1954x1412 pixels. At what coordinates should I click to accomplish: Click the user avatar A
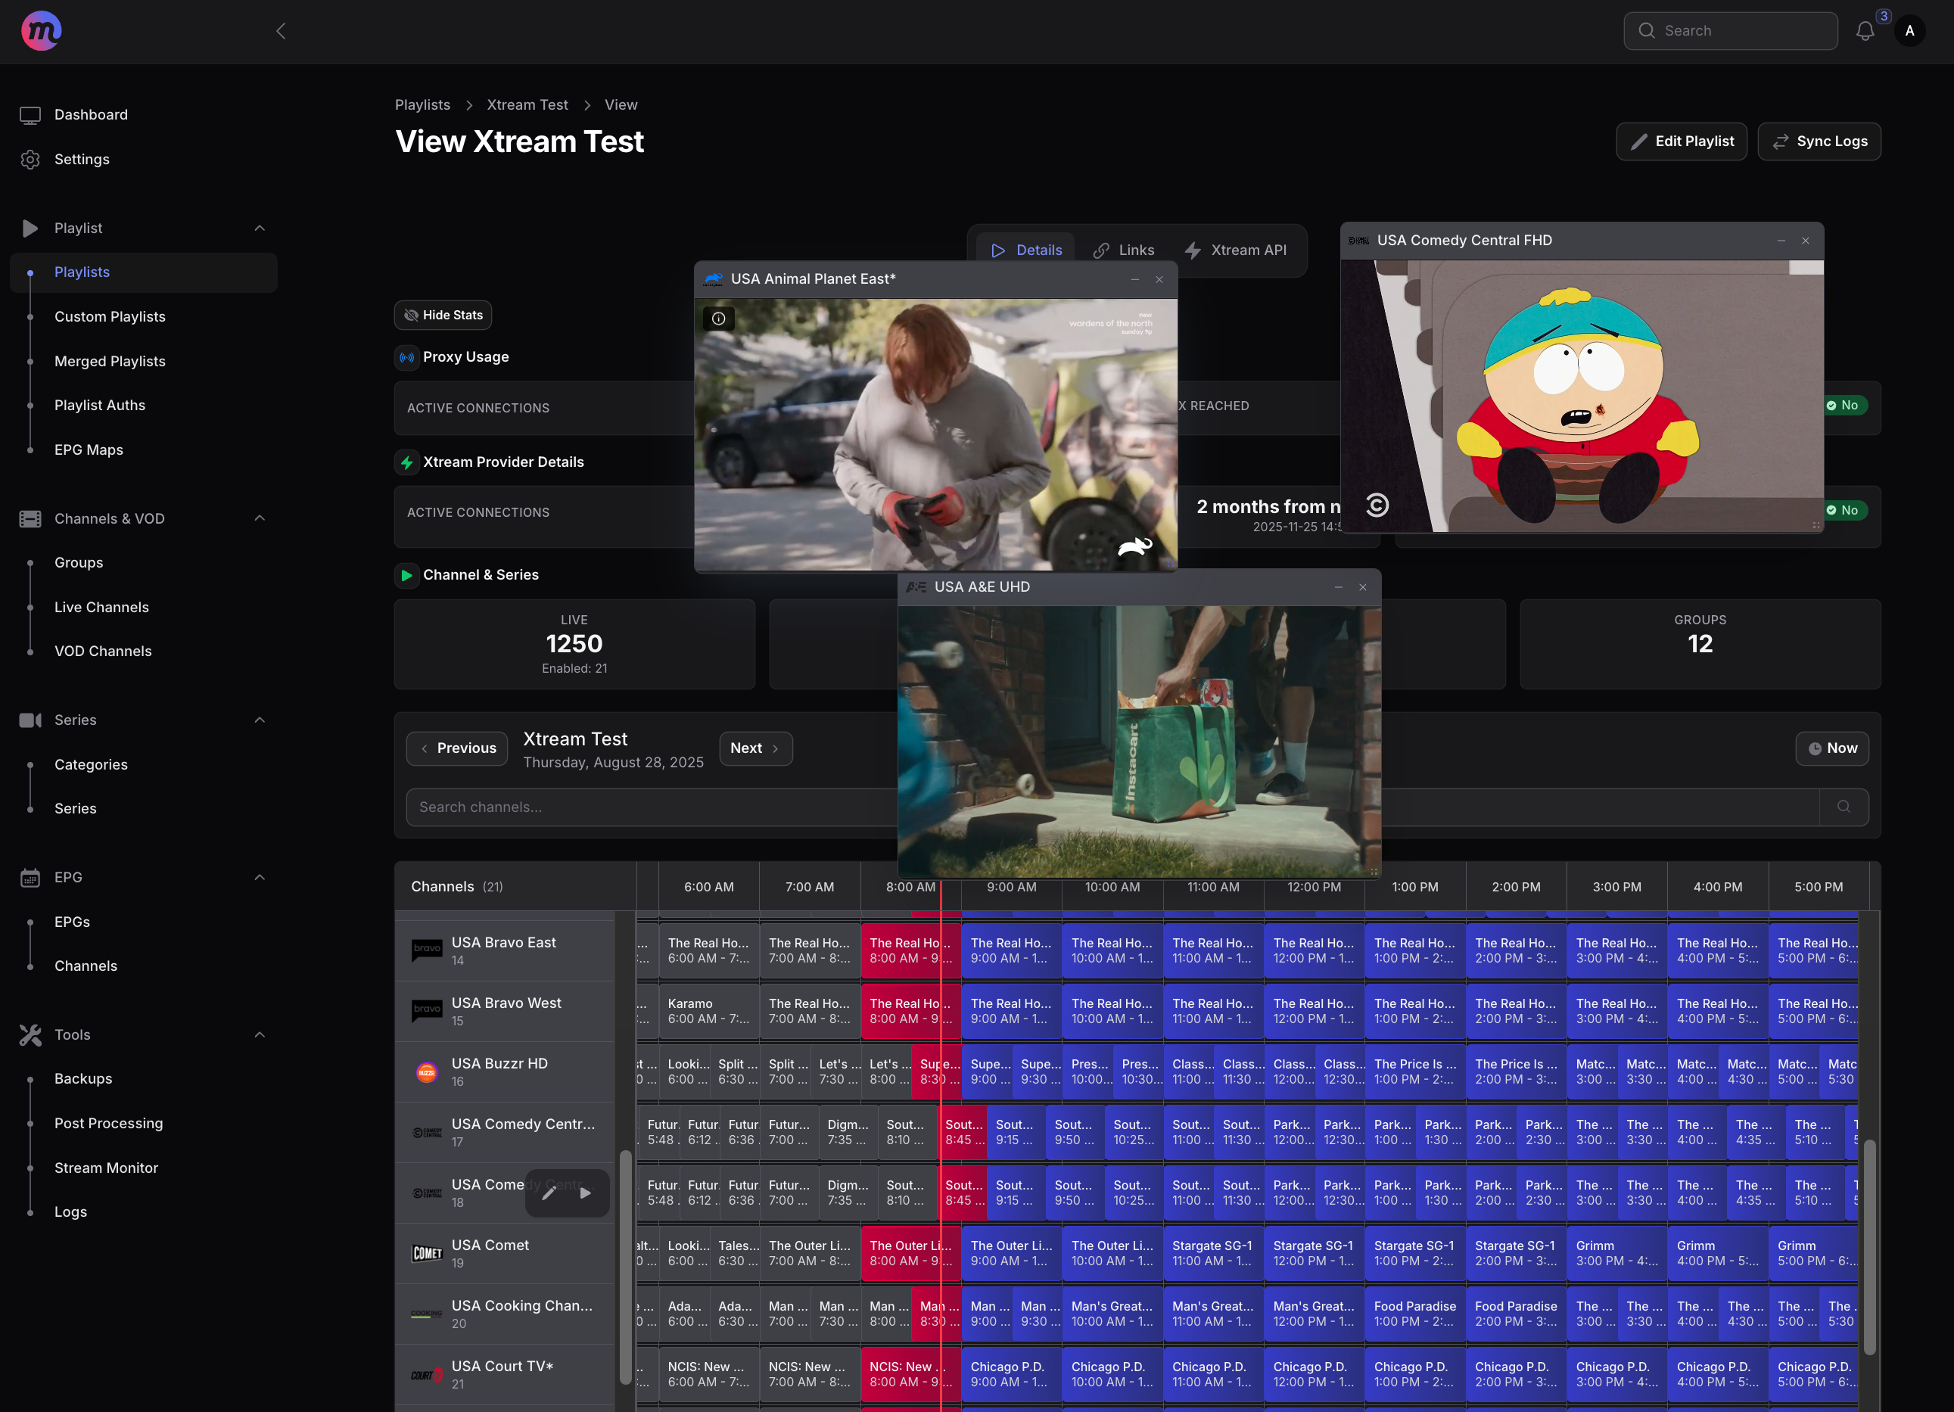point(1909,31)
